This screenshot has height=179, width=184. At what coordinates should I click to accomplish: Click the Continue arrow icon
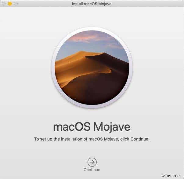tap(92, 162)
